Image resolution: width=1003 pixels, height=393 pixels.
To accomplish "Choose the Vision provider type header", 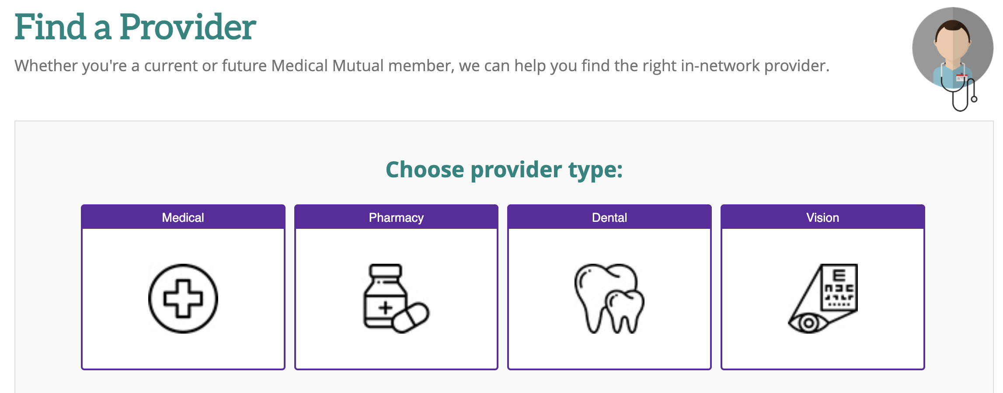I will point(822,217).
